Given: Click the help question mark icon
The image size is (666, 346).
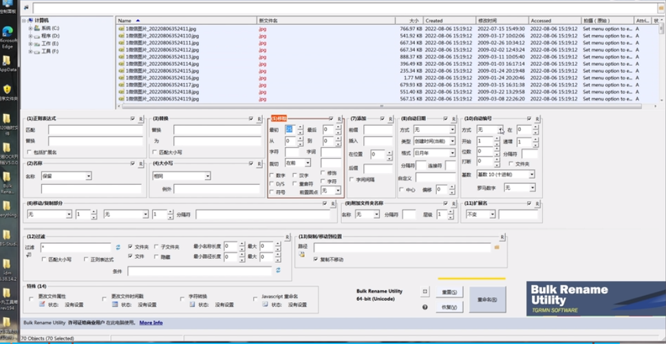Looking at the screenshot, I should pos(425,307).
